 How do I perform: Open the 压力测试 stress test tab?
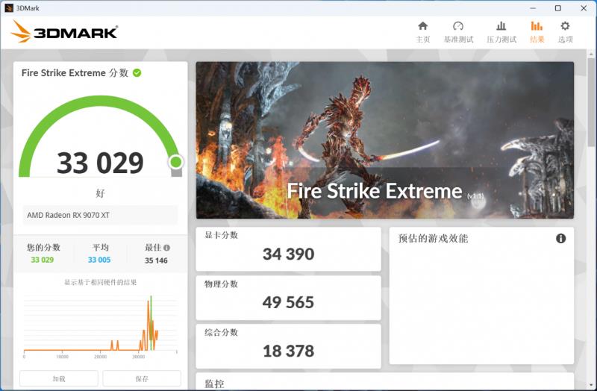[x=501, y=32]
